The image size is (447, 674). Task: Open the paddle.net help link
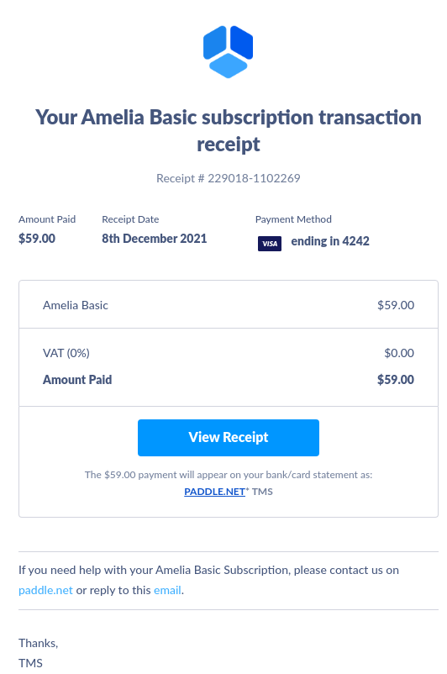(45, 590)
